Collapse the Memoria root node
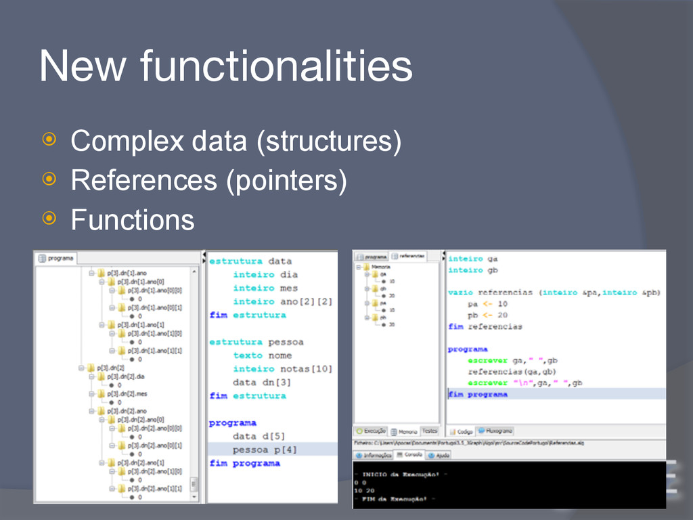Screen dimensions: 693x520 [x=359, y=267]
